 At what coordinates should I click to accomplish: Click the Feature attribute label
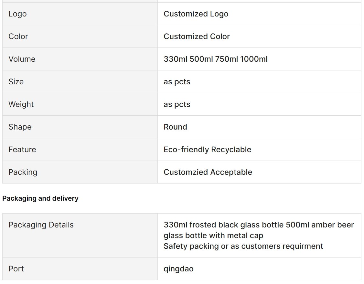pyautogui.click(x=22, y=149)
